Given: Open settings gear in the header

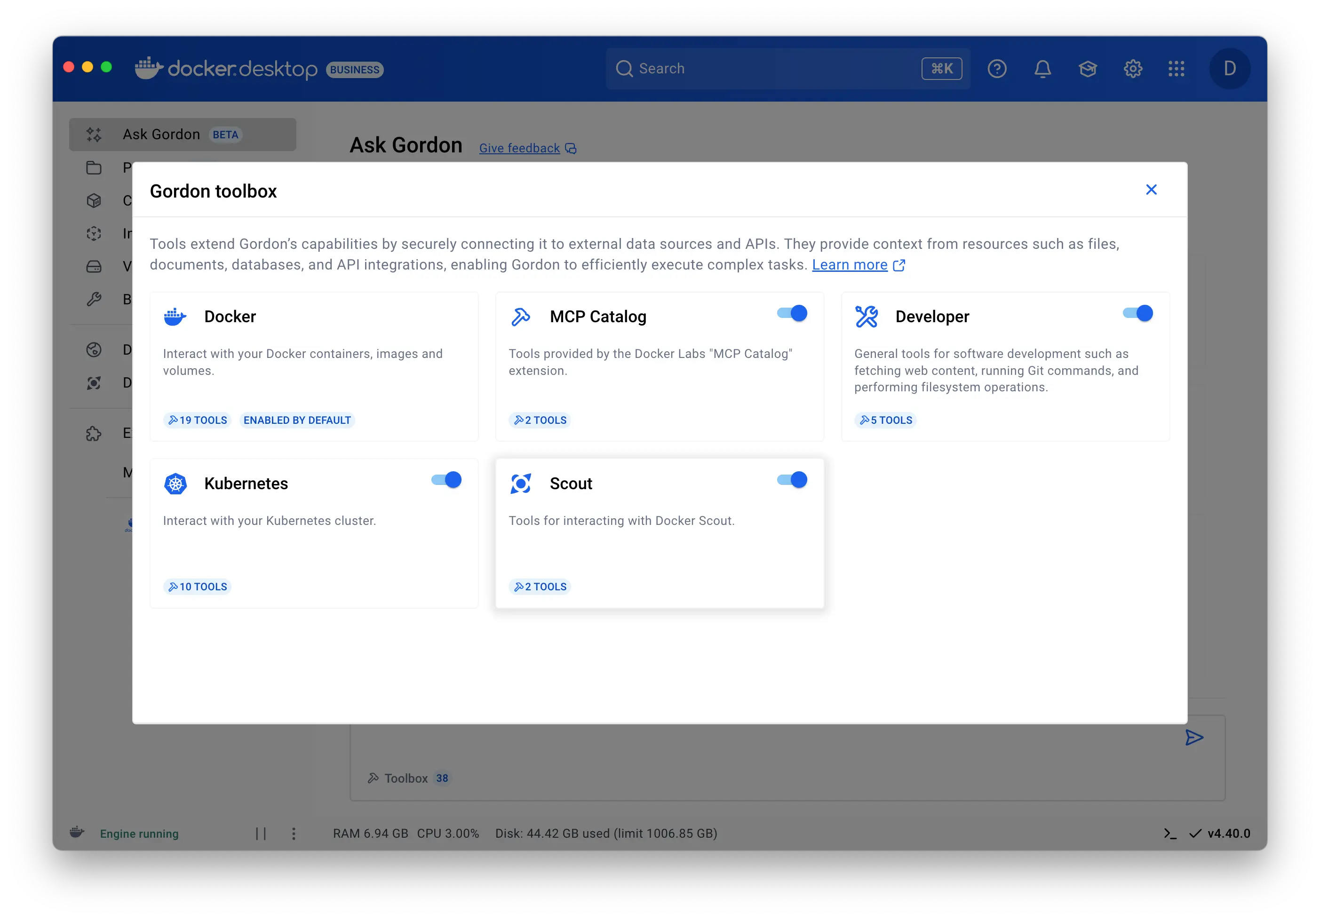Looking at the screenshot, I should point(1133,69).
